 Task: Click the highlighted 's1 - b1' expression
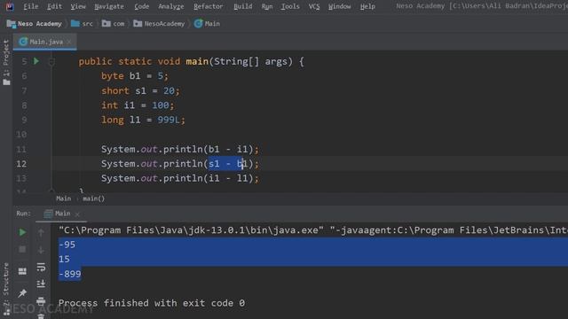tap(228, 164)
